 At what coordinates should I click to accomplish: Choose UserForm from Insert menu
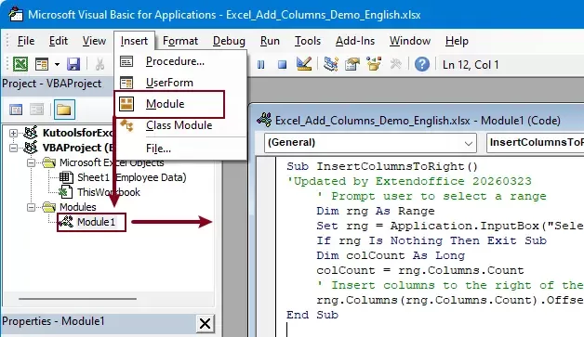[x=180, y=83]
